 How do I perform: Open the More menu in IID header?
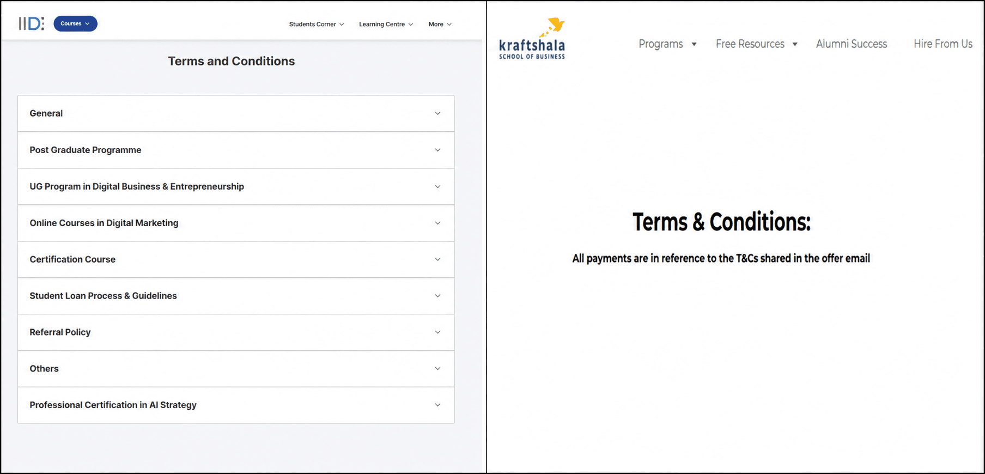[x=440, y=25]
